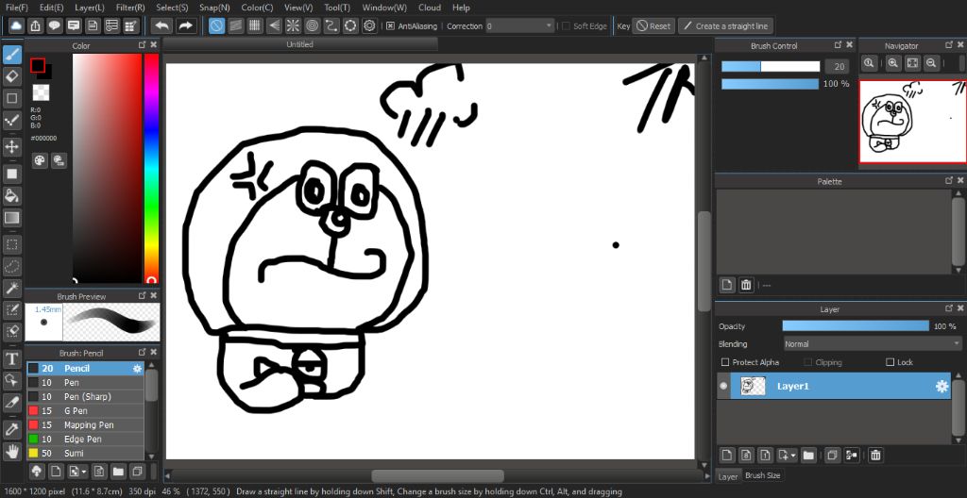Select the G Pen brush

(85, 410)
